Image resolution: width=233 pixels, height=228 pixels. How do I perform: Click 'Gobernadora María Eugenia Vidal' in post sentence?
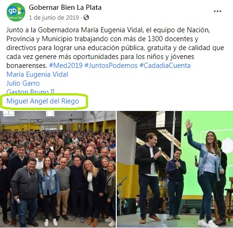coord(90,30)
